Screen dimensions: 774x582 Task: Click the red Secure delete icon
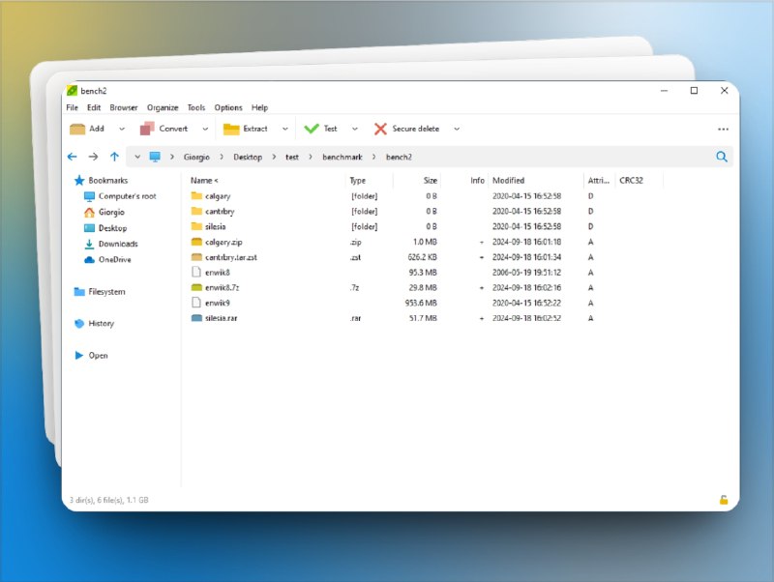(x=380, y=129)
